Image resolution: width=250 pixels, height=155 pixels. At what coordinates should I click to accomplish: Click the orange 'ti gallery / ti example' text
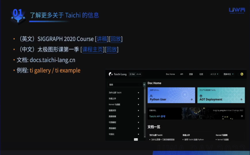(x=55, y=70)
